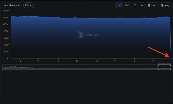Click the $140m axis label
The image size is (173, 104).
pyautogui.click(x=6, y=11)
